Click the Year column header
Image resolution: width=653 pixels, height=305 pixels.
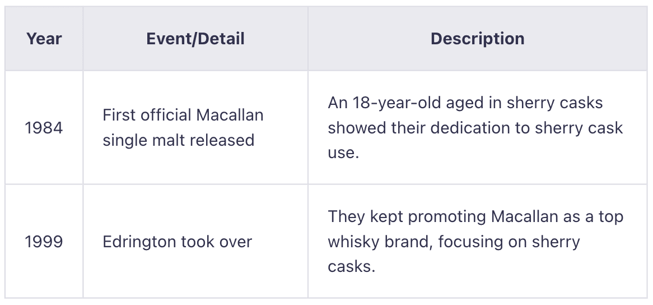click(44, 39)
